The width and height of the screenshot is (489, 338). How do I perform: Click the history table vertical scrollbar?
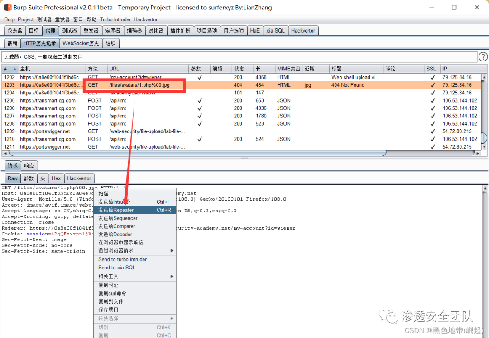(x=484, y=137)
